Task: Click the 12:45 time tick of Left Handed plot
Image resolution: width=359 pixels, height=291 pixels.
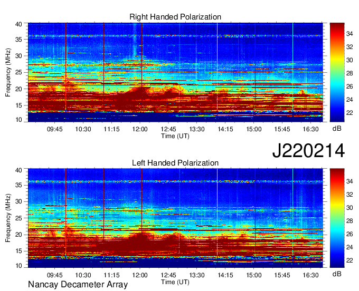Action: [x=168, y=275]
